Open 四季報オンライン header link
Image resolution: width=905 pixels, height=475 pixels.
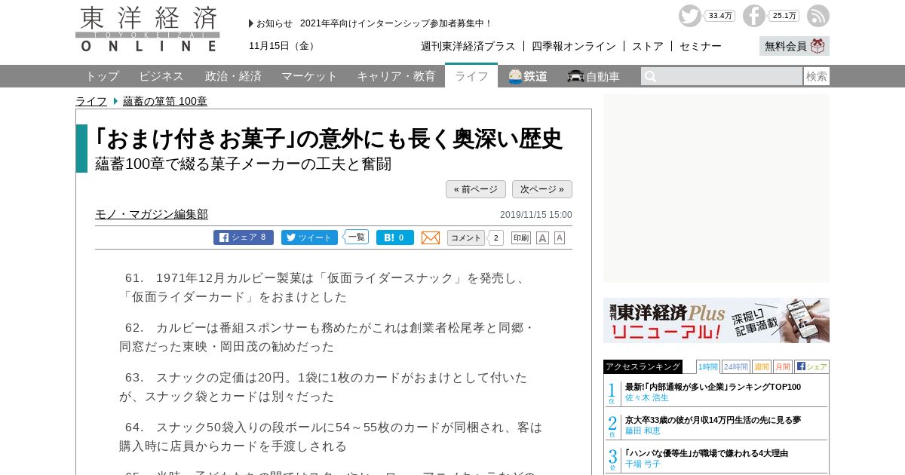pos(574,46)
